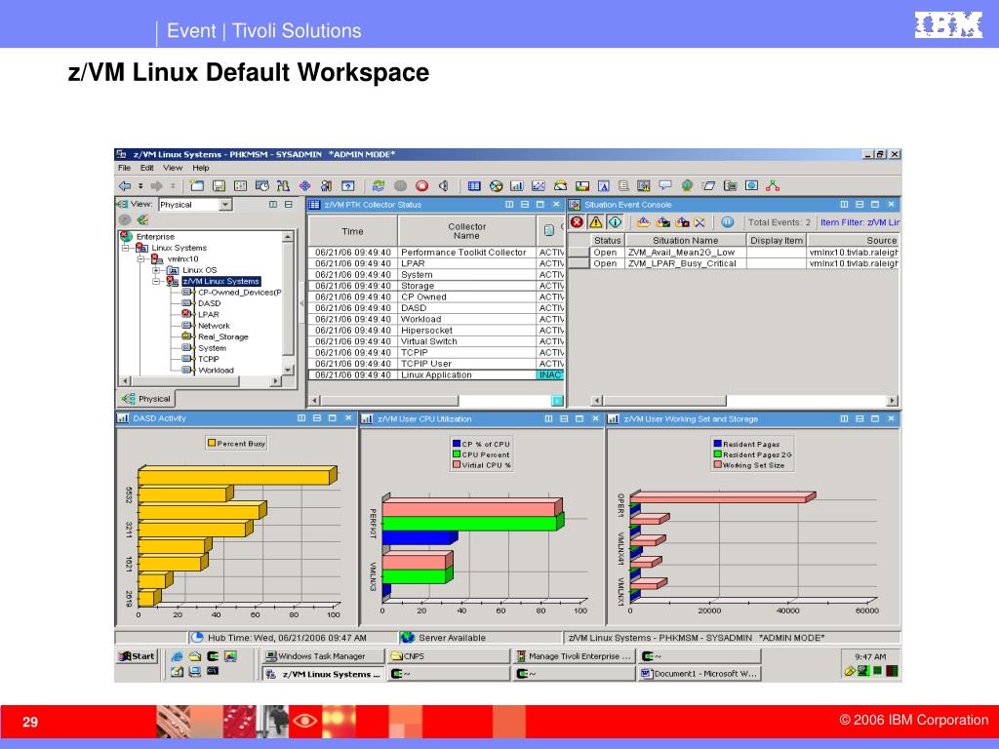This screenshot has width=999, height=749.
Task: Pause the Situation Event Console updates
Action: [728, 221]
